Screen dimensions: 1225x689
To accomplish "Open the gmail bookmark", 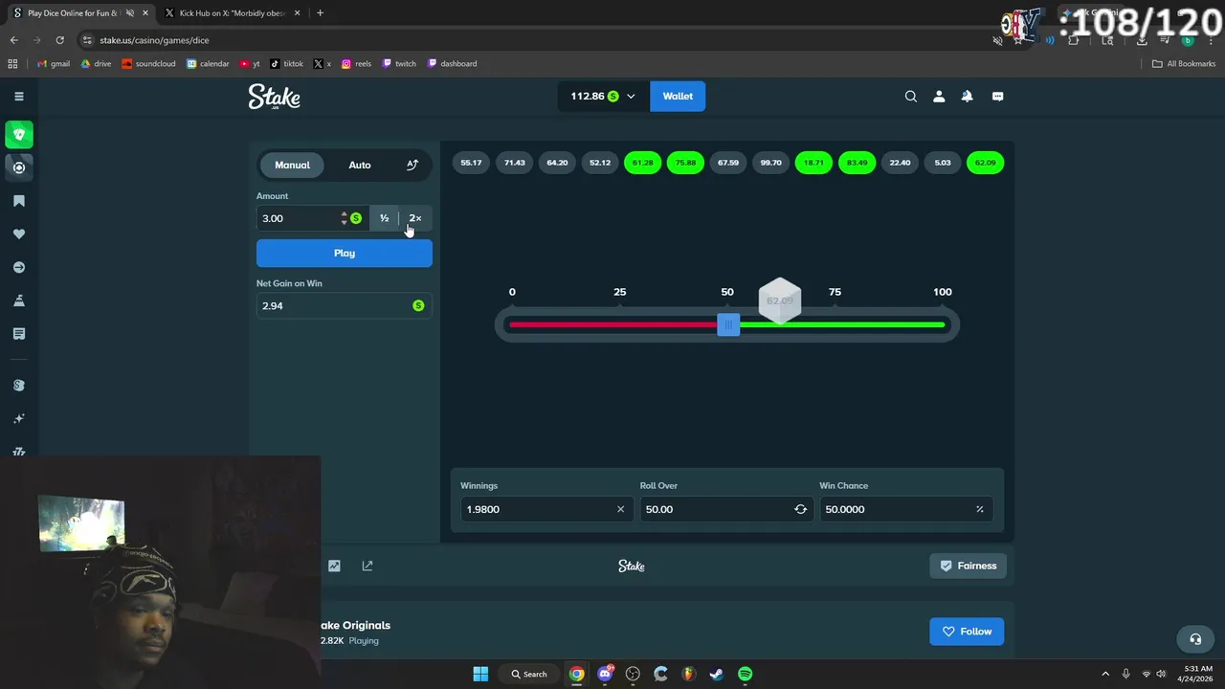I will coord(54,64).
